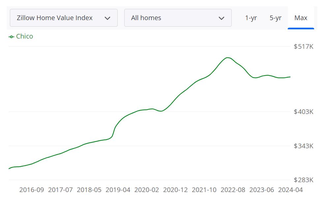Click the 2020-12 x-axis label

175,190
